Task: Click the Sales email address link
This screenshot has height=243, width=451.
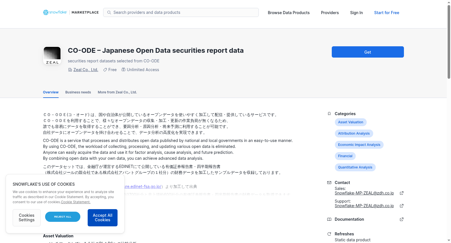Action: pyautogui.click(x=364, y=193)
